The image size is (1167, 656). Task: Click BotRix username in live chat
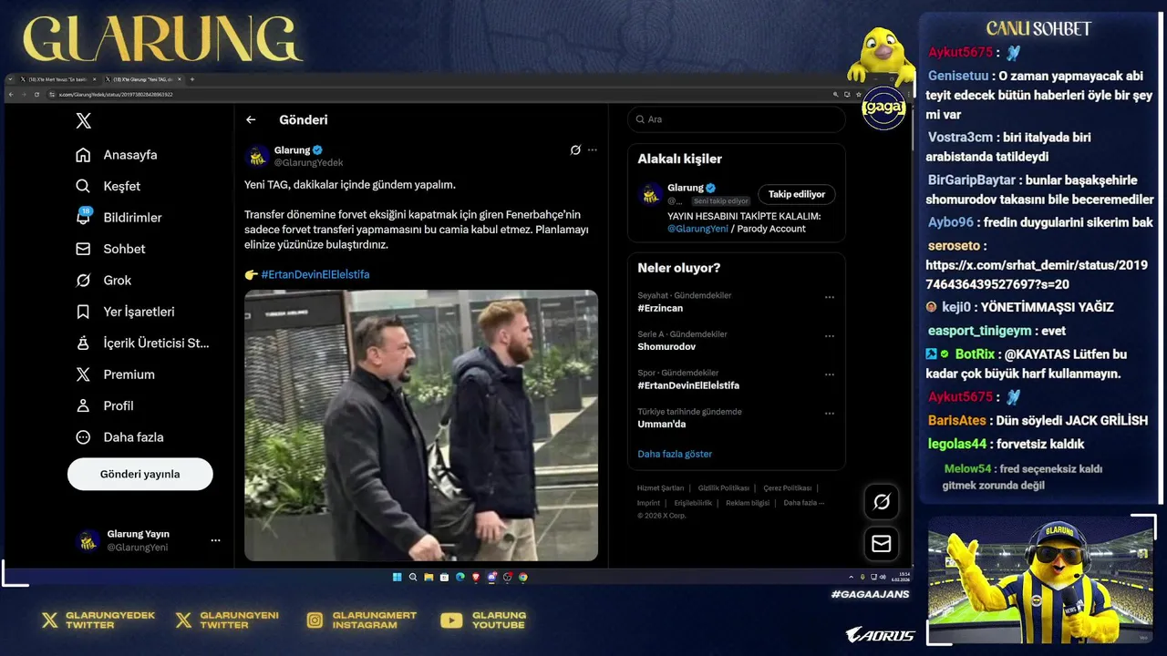[975, 354]
